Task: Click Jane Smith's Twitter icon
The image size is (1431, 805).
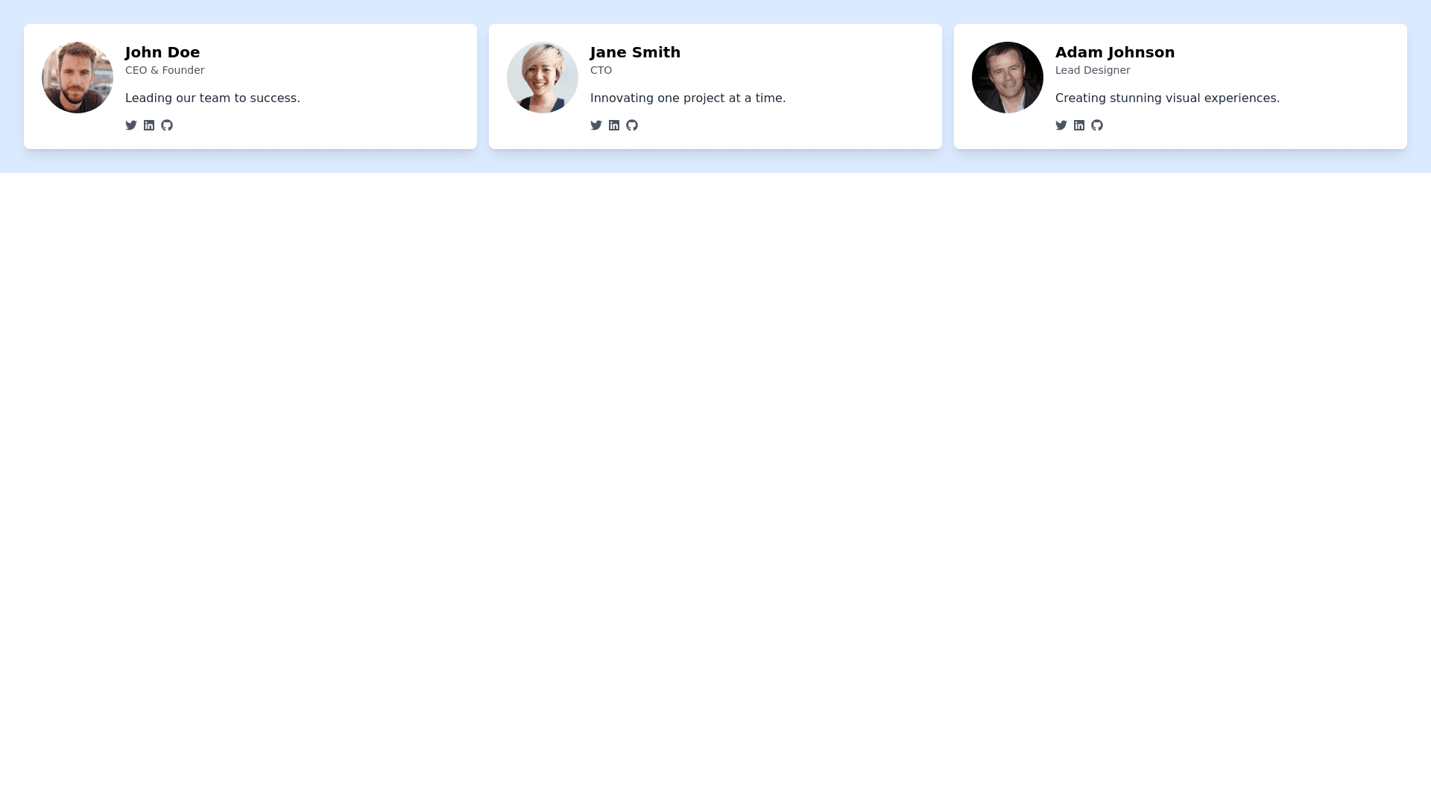Action: click(x=596, y=125)
